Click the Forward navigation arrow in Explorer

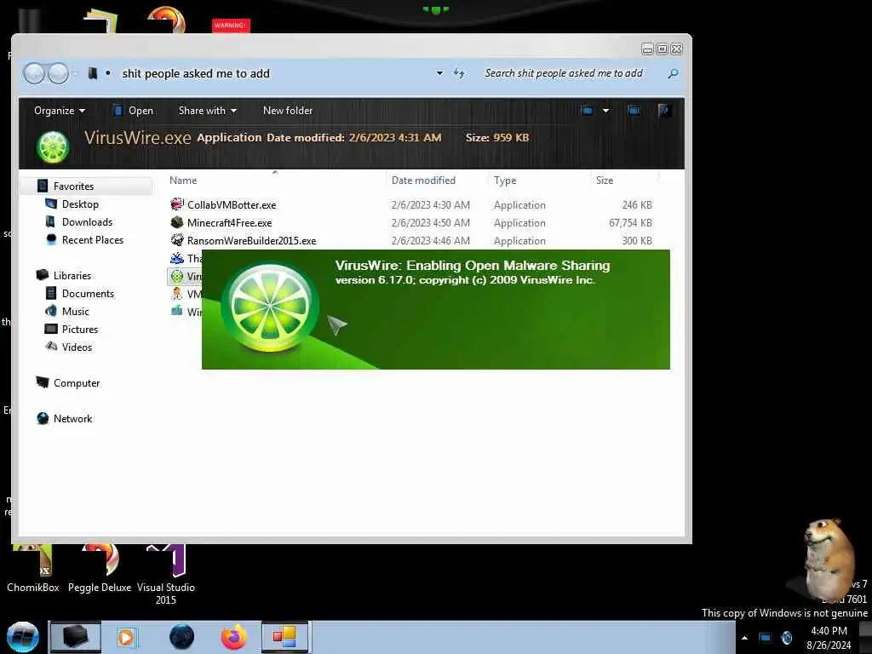[x=58, y=73]
